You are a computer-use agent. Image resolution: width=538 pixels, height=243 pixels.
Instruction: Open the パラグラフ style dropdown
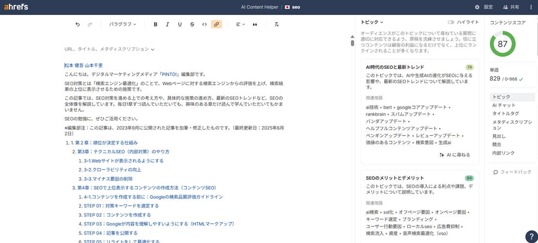pos(123,24)
